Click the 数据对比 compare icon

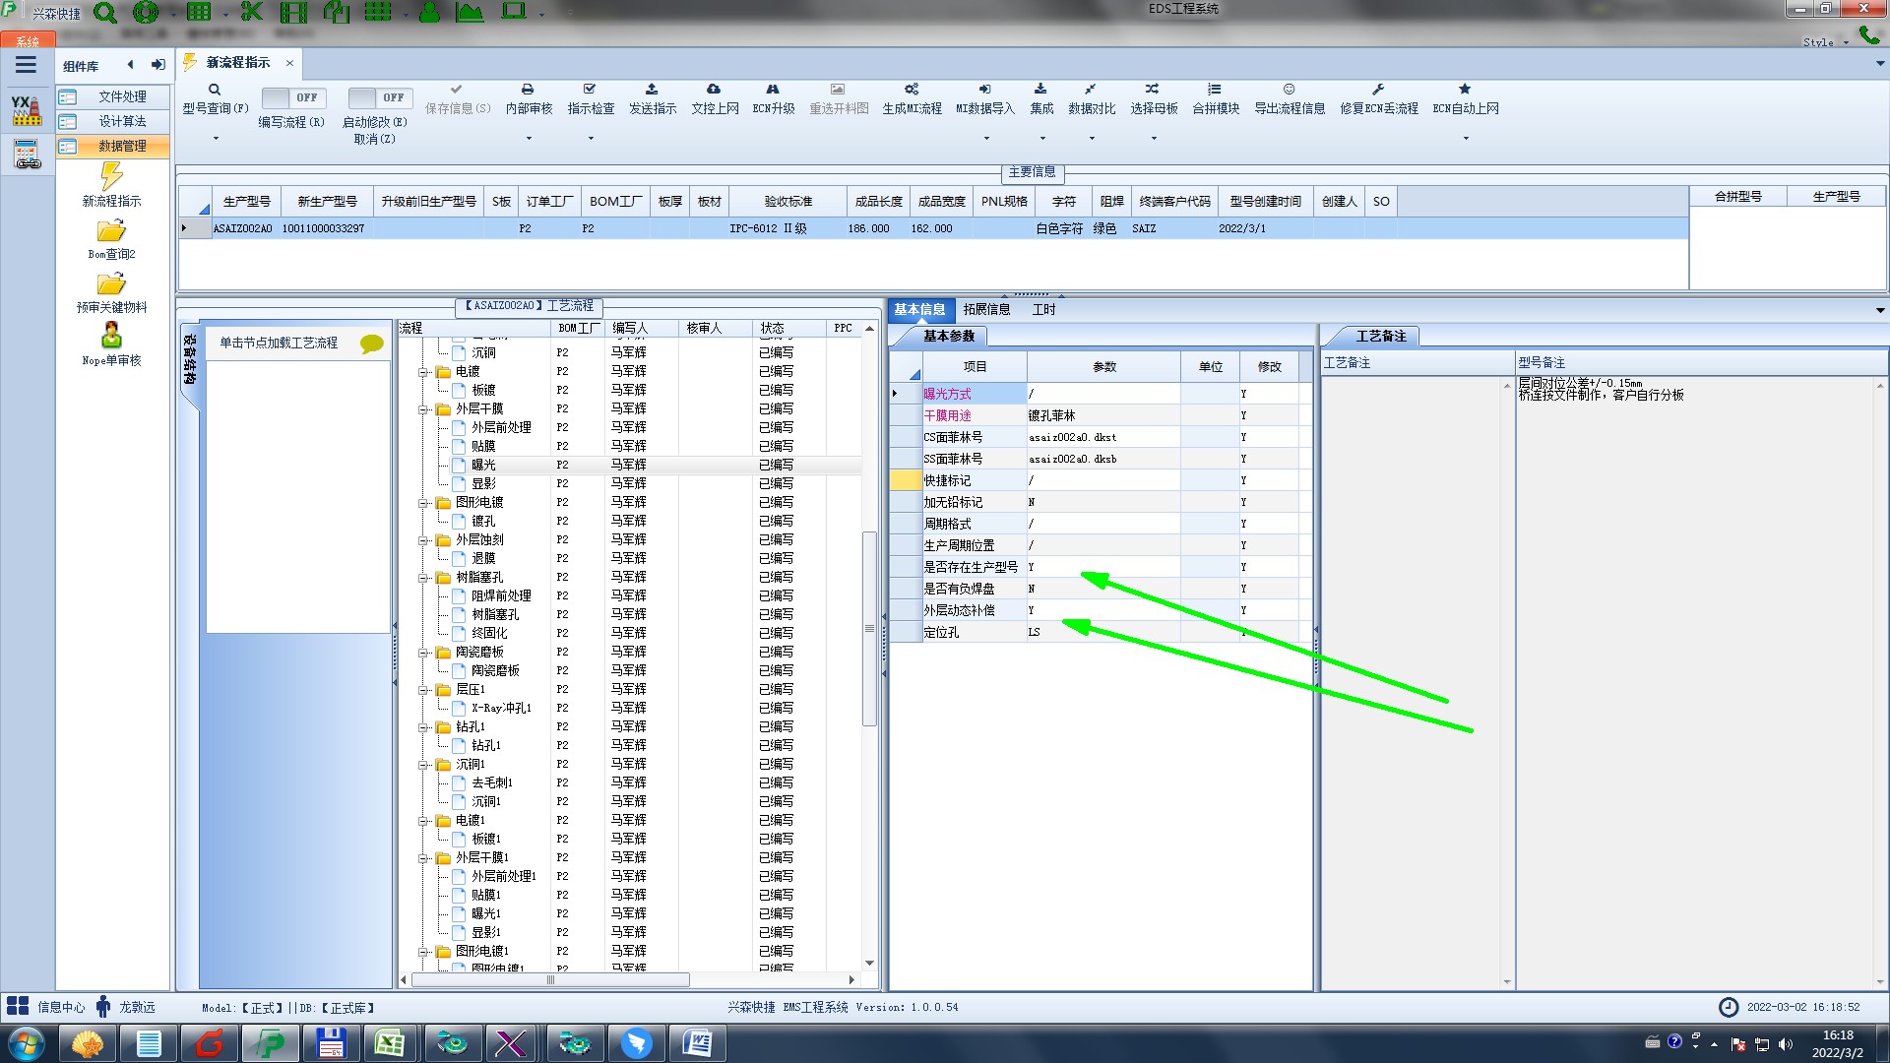(1091, 90)
